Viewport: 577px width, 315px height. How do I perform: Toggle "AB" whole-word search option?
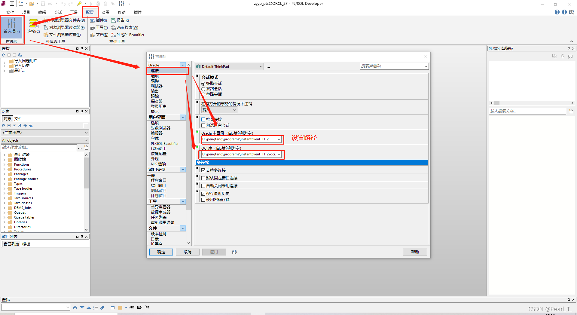click(148, 307)
